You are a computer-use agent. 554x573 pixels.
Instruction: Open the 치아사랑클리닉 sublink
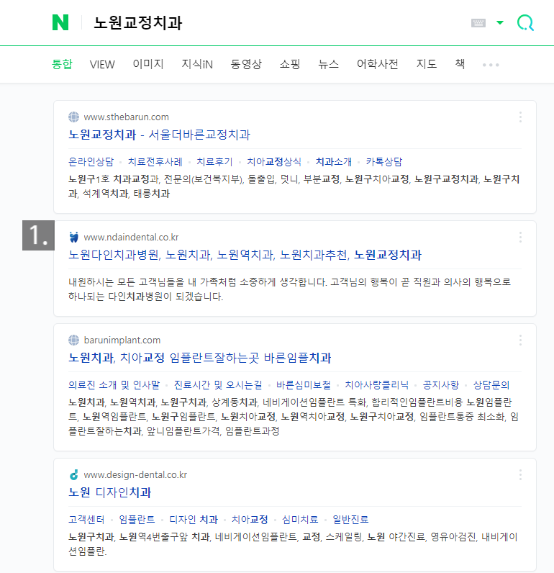(x=377, y=385)
